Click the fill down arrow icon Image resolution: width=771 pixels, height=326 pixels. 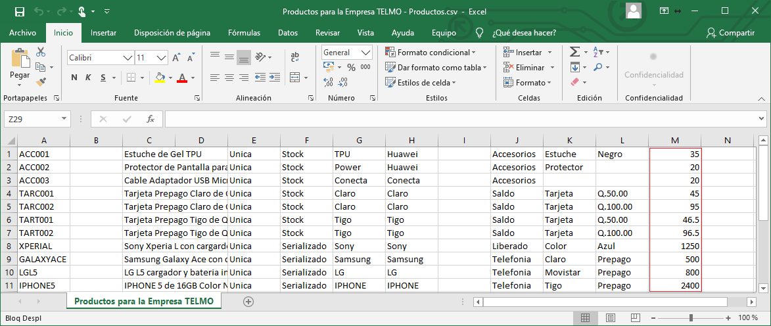pyautogui.click(x=575, y=67)
